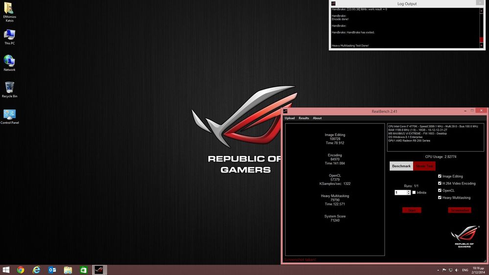Click the CPU Intel Core i7 4770K info line
This screenshot has height=275, width=489.
coord(433,127)
